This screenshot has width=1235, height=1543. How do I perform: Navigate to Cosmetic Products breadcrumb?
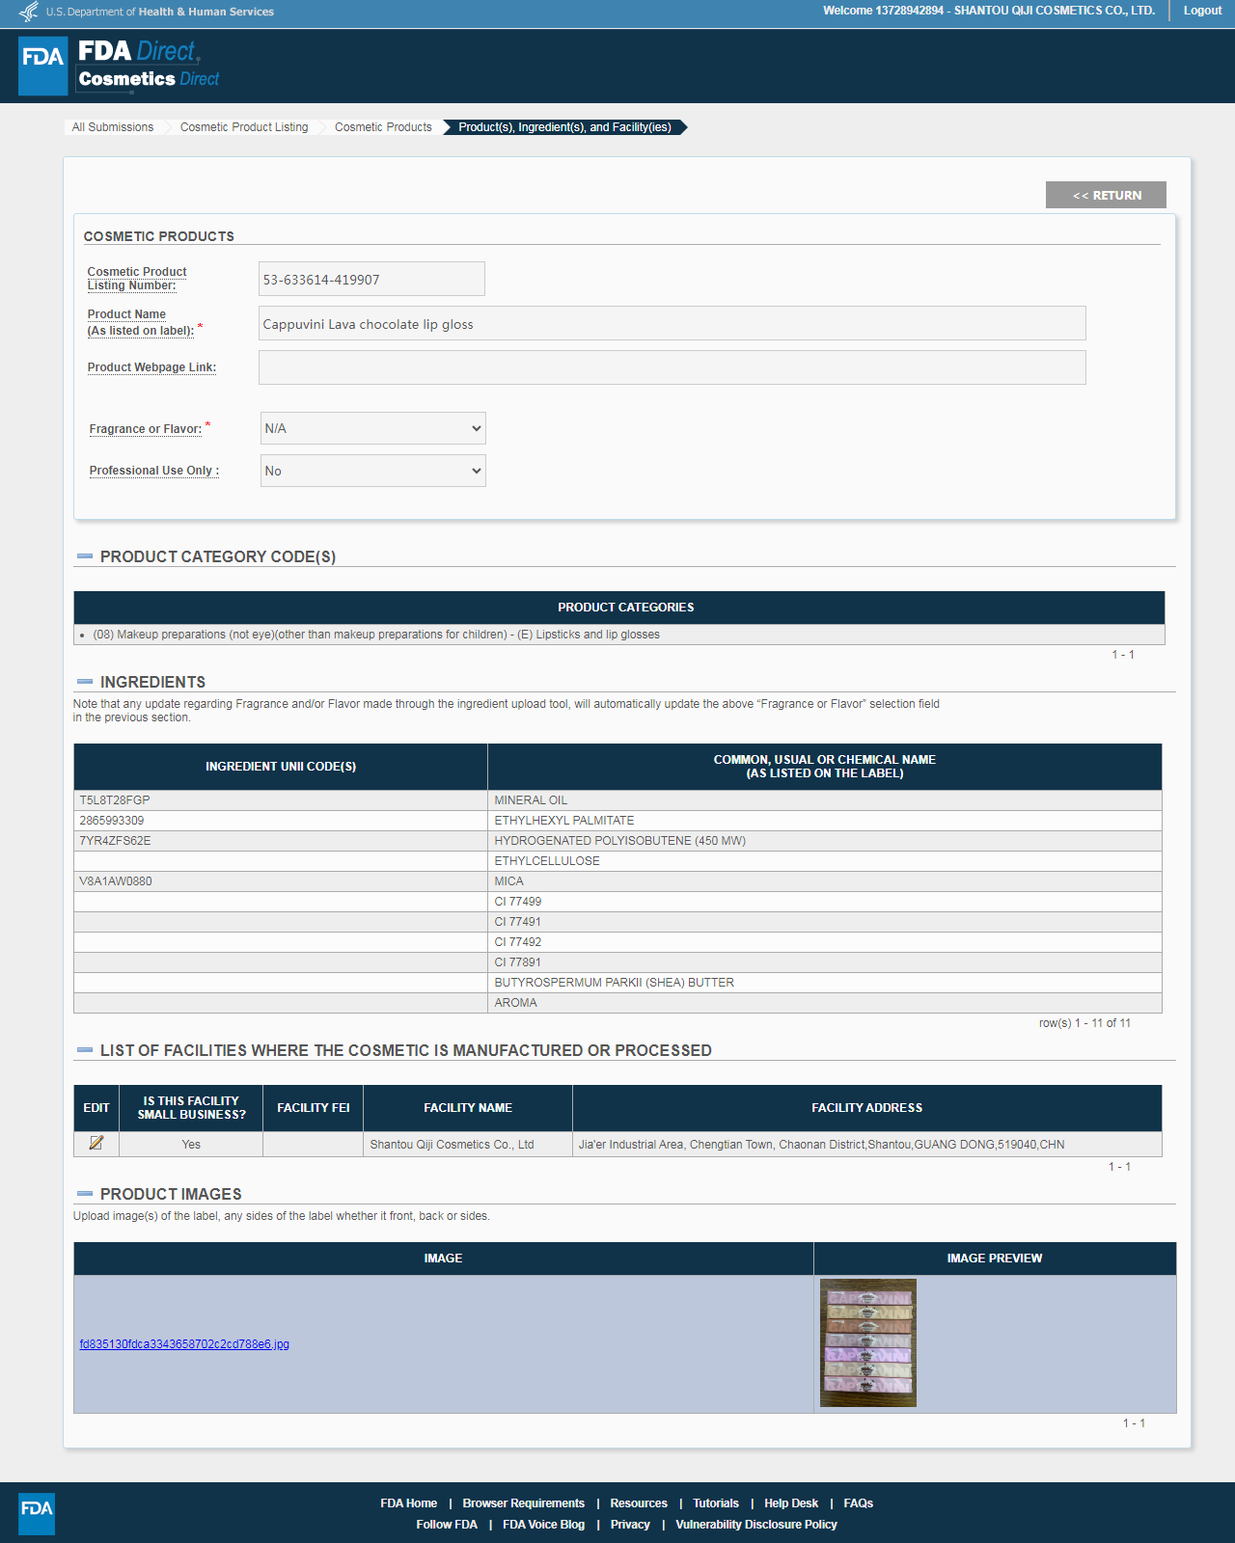[383, 127]
